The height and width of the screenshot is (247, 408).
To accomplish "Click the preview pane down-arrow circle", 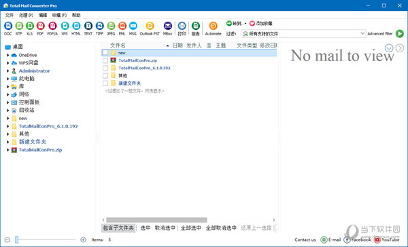I will point(389,48).
